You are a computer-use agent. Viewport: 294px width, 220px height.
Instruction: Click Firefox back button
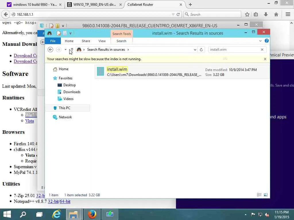pos(6,14)
